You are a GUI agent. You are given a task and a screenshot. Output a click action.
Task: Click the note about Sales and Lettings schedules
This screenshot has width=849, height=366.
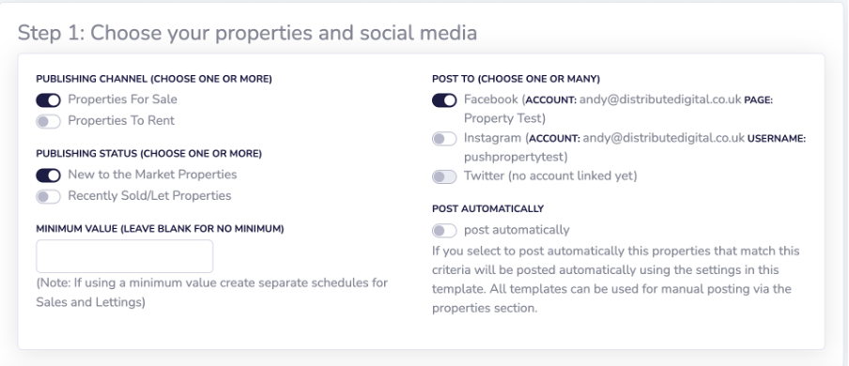click(211, 293)
